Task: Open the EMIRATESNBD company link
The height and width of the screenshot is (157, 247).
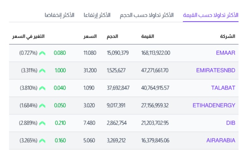Action: click(216, 70)
